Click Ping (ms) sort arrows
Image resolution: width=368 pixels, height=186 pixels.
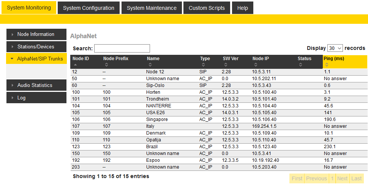327,65
